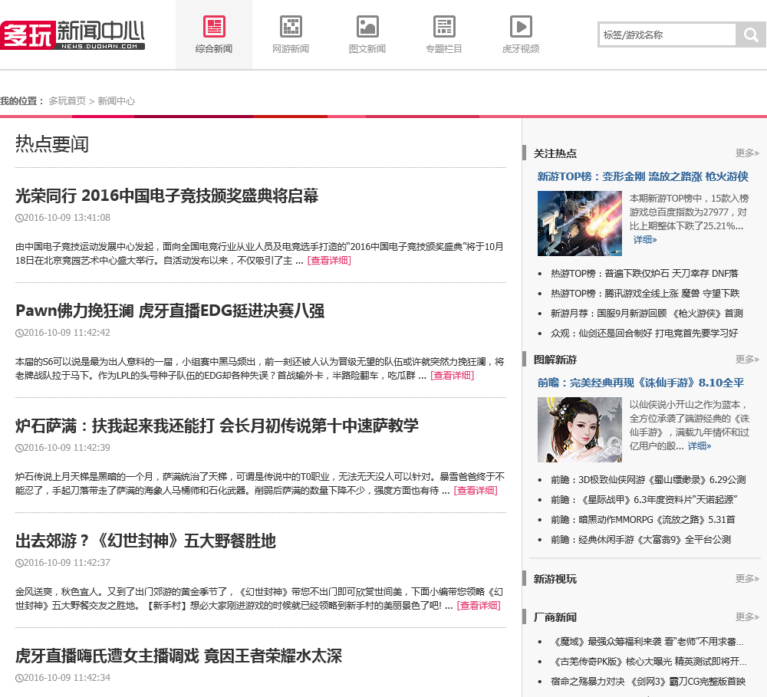Click 更多» next to 关注热点
Viewport: 767px width, 697px height.
pos(747,153)
